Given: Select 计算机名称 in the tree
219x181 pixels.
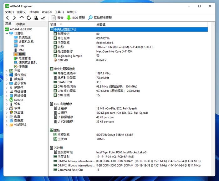Looking at the screenshot, I should (24, 42).
